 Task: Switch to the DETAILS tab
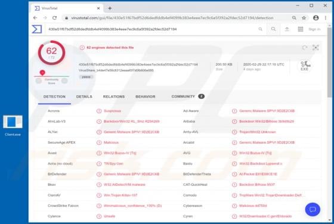point(84,97)
